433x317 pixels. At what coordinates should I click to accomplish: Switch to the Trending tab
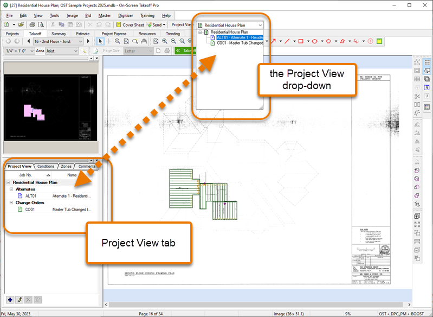pos(173,34)
